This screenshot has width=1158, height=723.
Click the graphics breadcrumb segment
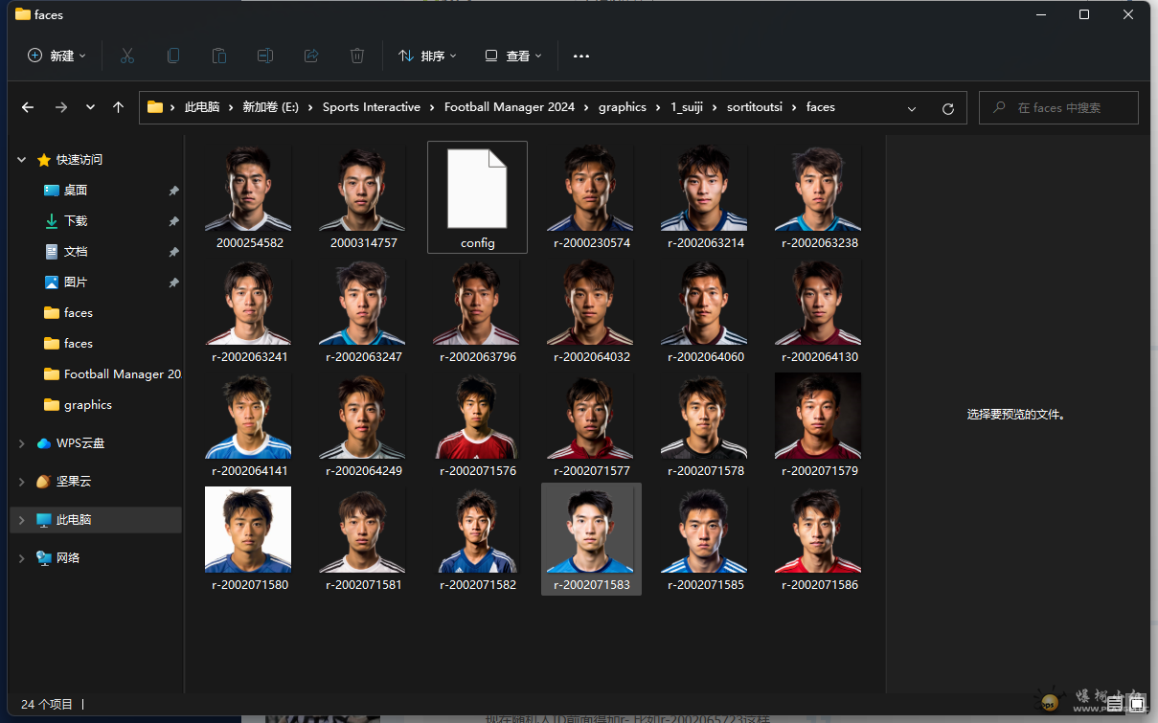coord(622,107)
